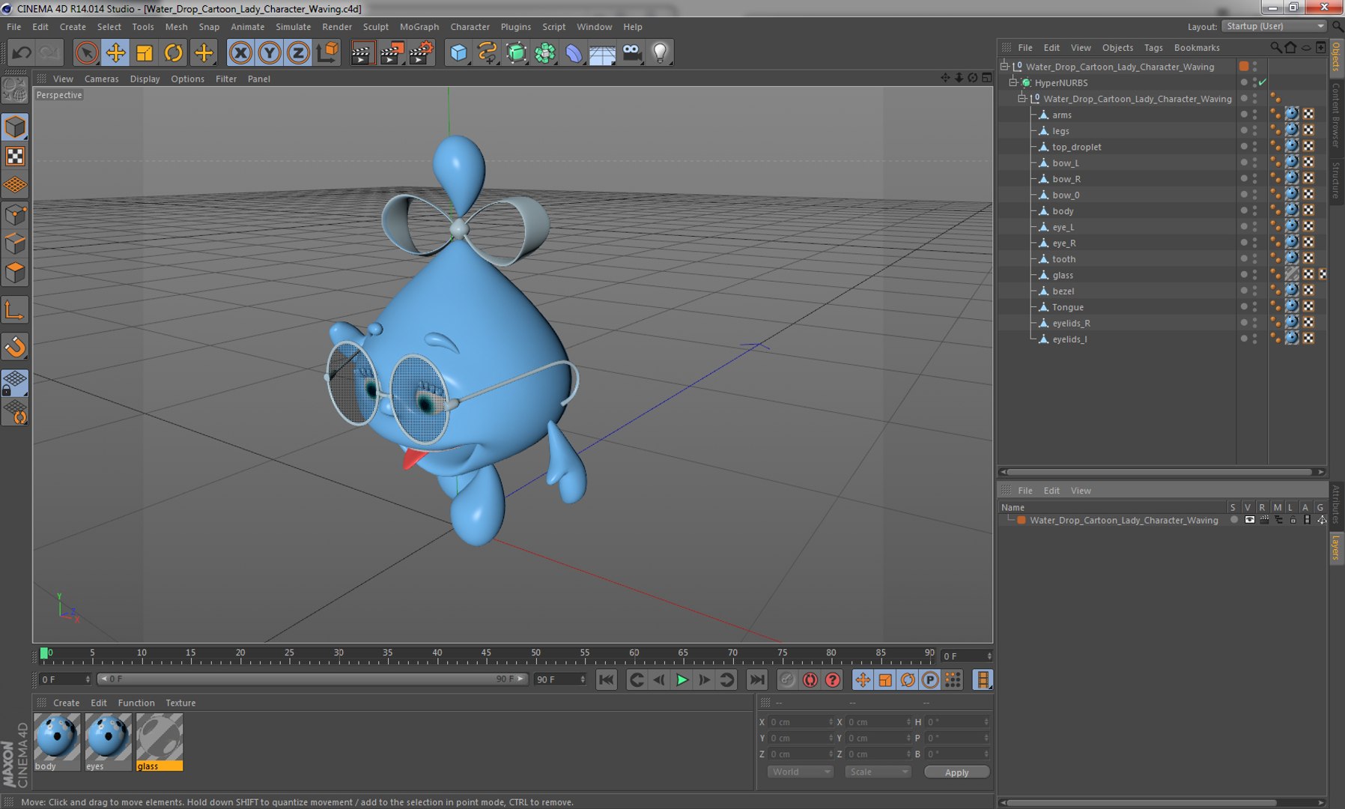This screenshot has height=809, width=1345.
Task: Click frame 45 on the timeline ruler
Action: coord(486,654)
